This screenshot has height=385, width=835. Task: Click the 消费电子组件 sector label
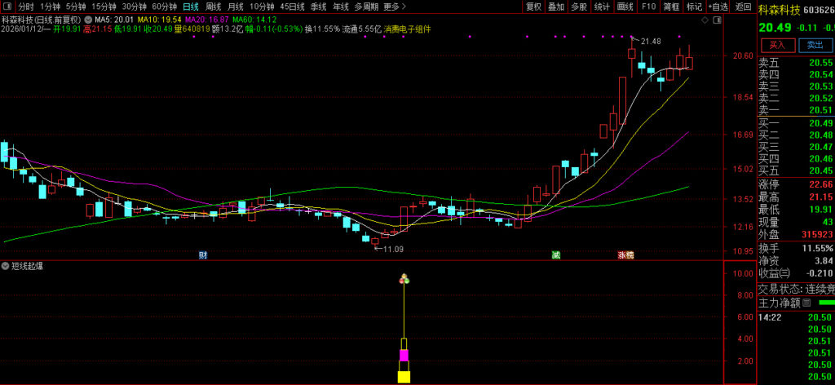[408, 29]
